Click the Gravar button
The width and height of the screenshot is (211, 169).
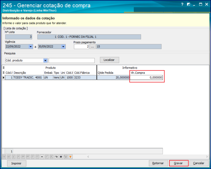tap(179, 163)
